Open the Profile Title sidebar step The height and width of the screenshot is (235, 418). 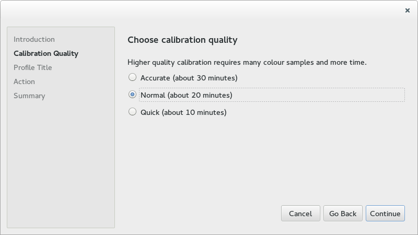coord(33,67)
